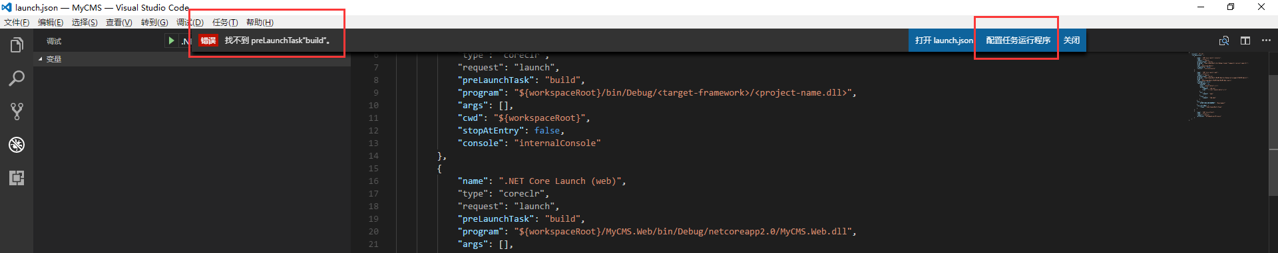
Task: Start debugging with the green play icon
Action: [x=171, y=41]
